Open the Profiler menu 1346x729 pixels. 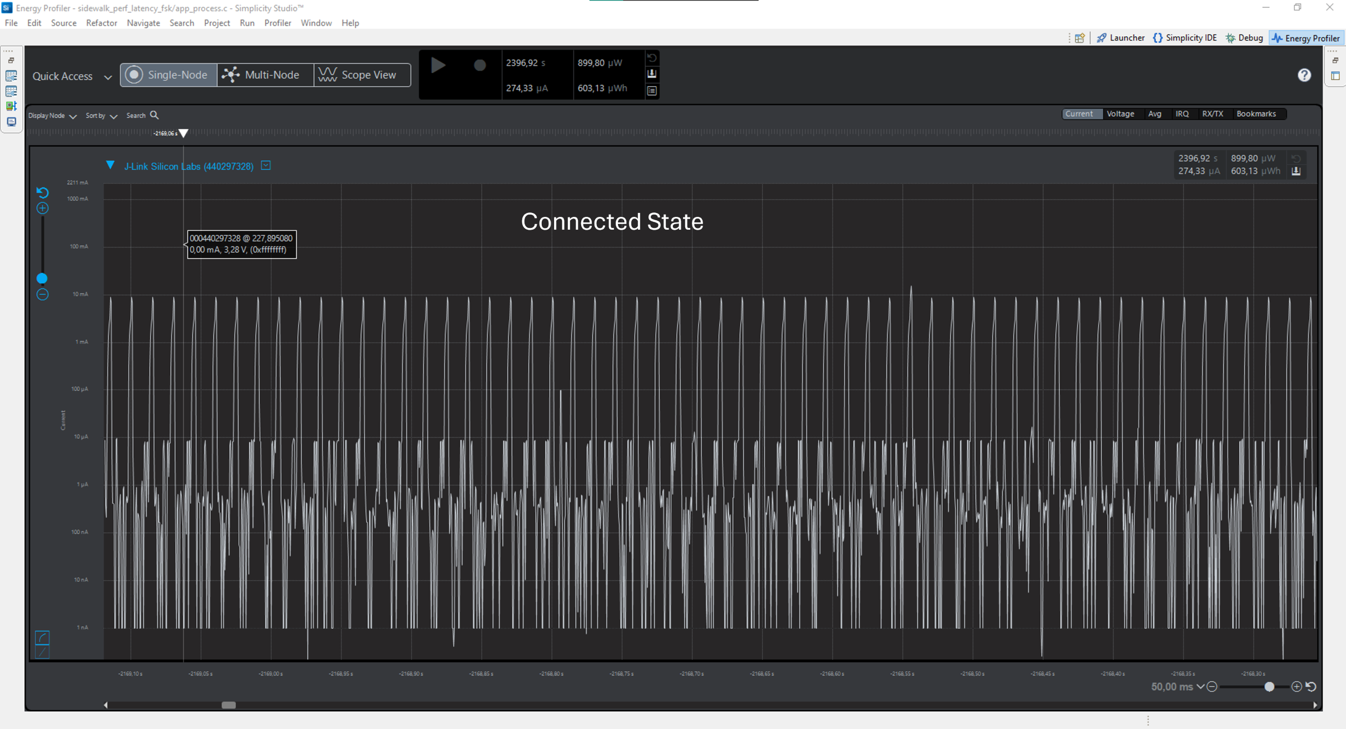[x=278, y=23]
